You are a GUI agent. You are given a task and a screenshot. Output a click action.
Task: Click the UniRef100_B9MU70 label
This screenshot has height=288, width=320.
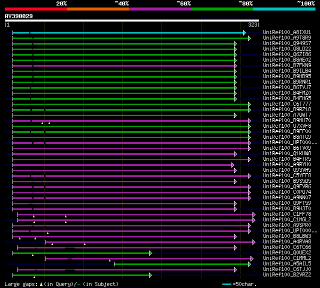point(287,121)
